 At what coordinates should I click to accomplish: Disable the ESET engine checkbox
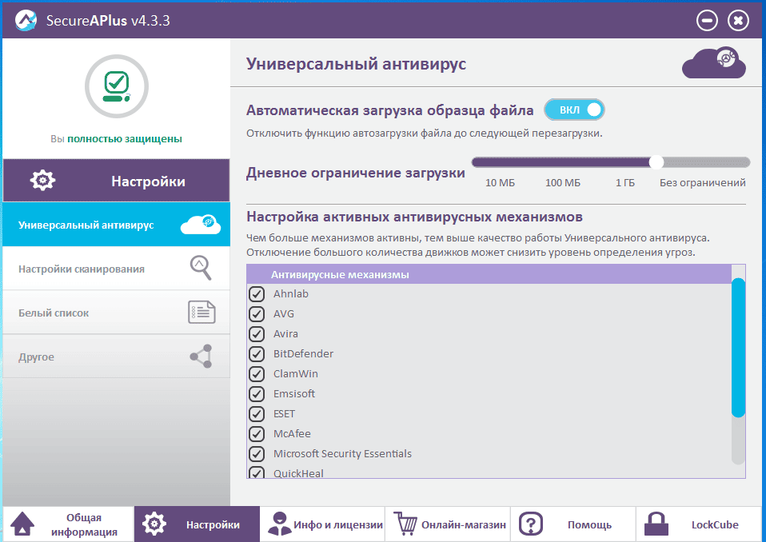[257, 413]
